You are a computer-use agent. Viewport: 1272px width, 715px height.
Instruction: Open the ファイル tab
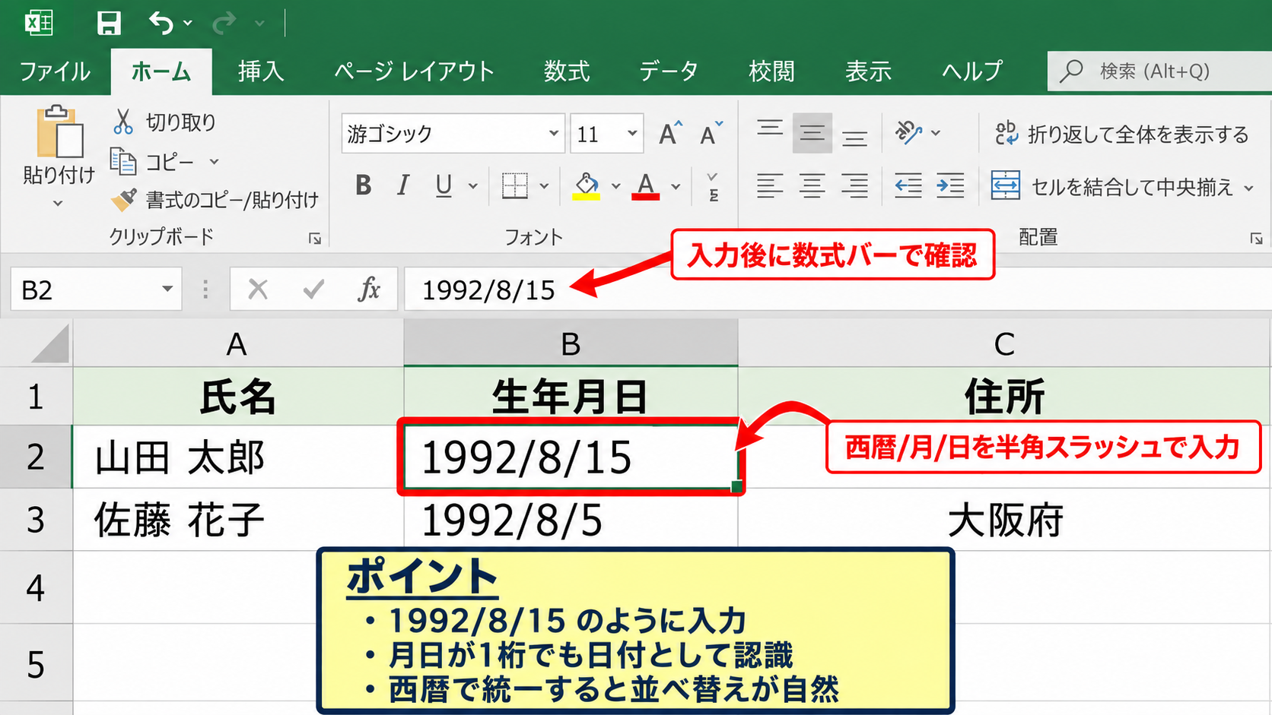(x=55, y=71)
